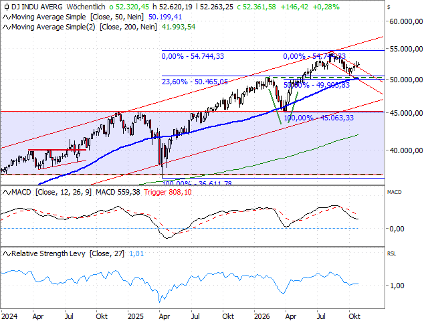Screen dimensions: 428x321
Task: Click the 200-period average value 41.993,54
Action: [179, 27]
